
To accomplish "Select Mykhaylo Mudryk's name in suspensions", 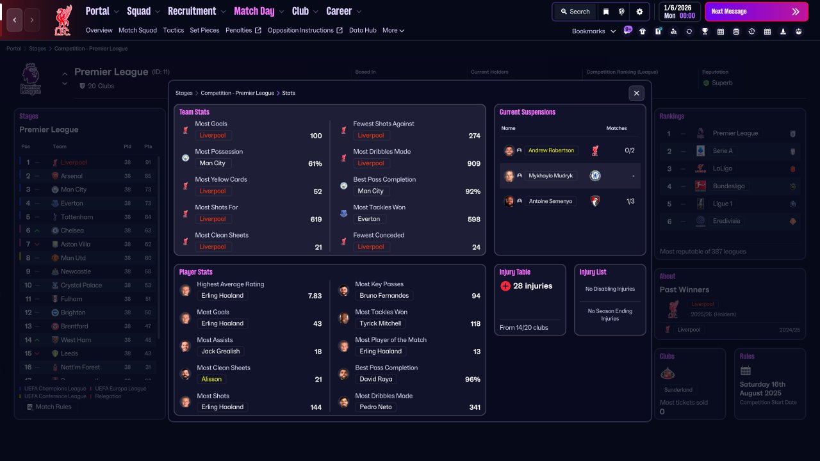I will tap(552, 175).
